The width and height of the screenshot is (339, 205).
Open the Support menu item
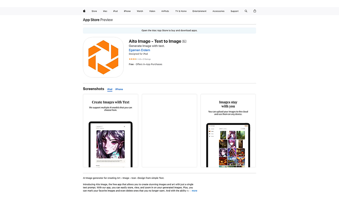pyautogui.click(x=235, y=11)
